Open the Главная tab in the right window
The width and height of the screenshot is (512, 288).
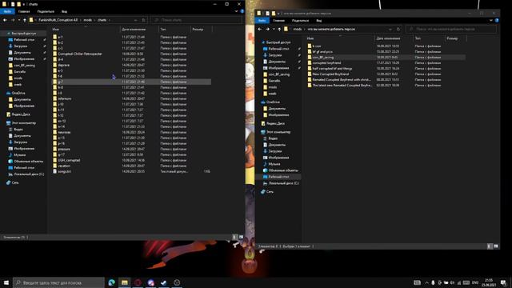[x=278, y=21]
